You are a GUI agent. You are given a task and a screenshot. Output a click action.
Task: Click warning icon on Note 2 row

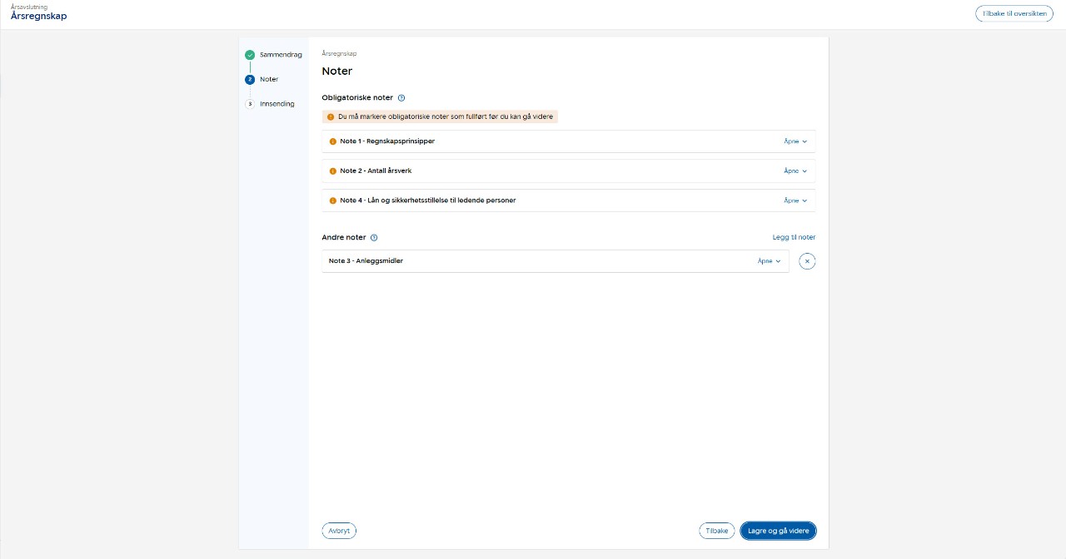point(333,171)
